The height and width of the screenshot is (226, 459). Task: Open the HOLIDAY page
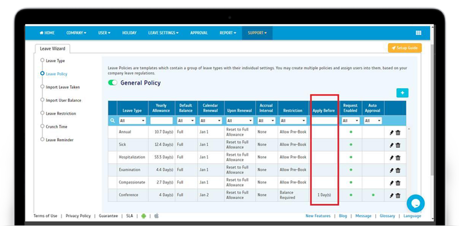pos(130,33)
